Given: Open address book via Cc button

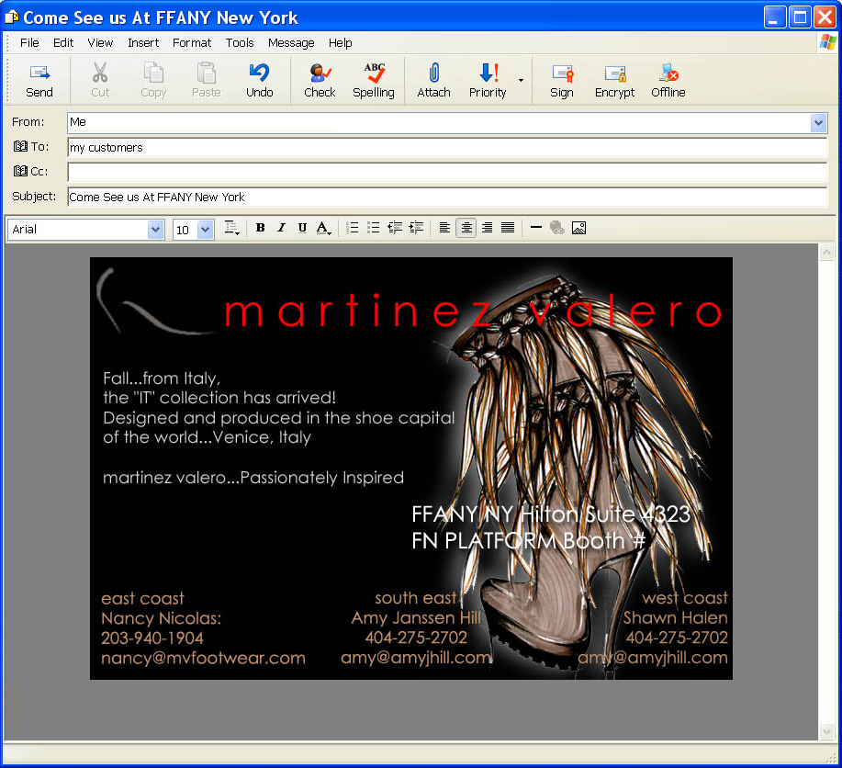Looking at the screenshot, I should tap(30, 172).
